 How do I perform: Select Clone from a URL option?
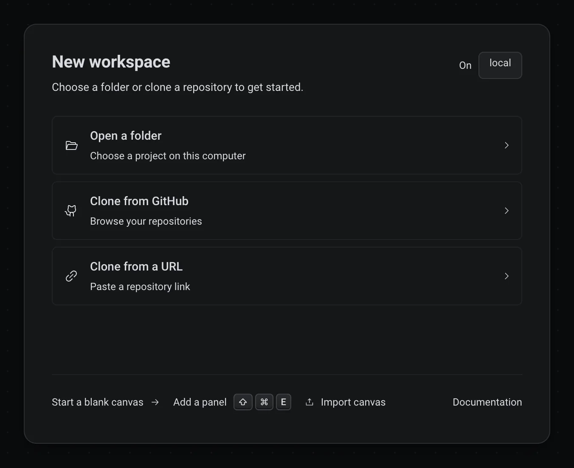pyautogui.click(x=287, y=276)
